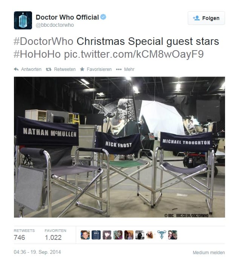This screenshot has width=239, height=267.
Task: Open the @bbcdoctorwho handle
Action: coord(55,25)
